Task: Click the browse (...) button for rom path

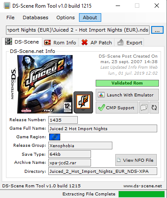Action: coord(157,30)
